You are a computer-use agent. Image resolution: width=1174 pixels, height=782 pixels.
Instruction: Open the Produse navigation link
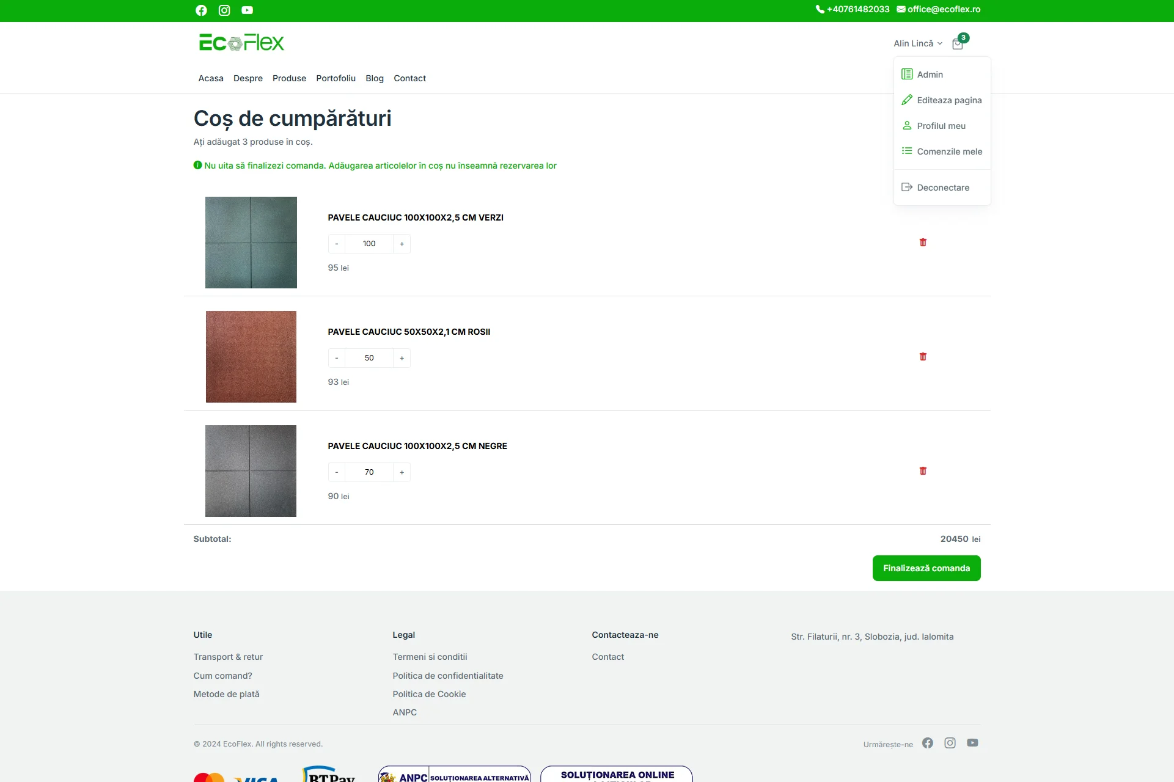tap(289, 78)
